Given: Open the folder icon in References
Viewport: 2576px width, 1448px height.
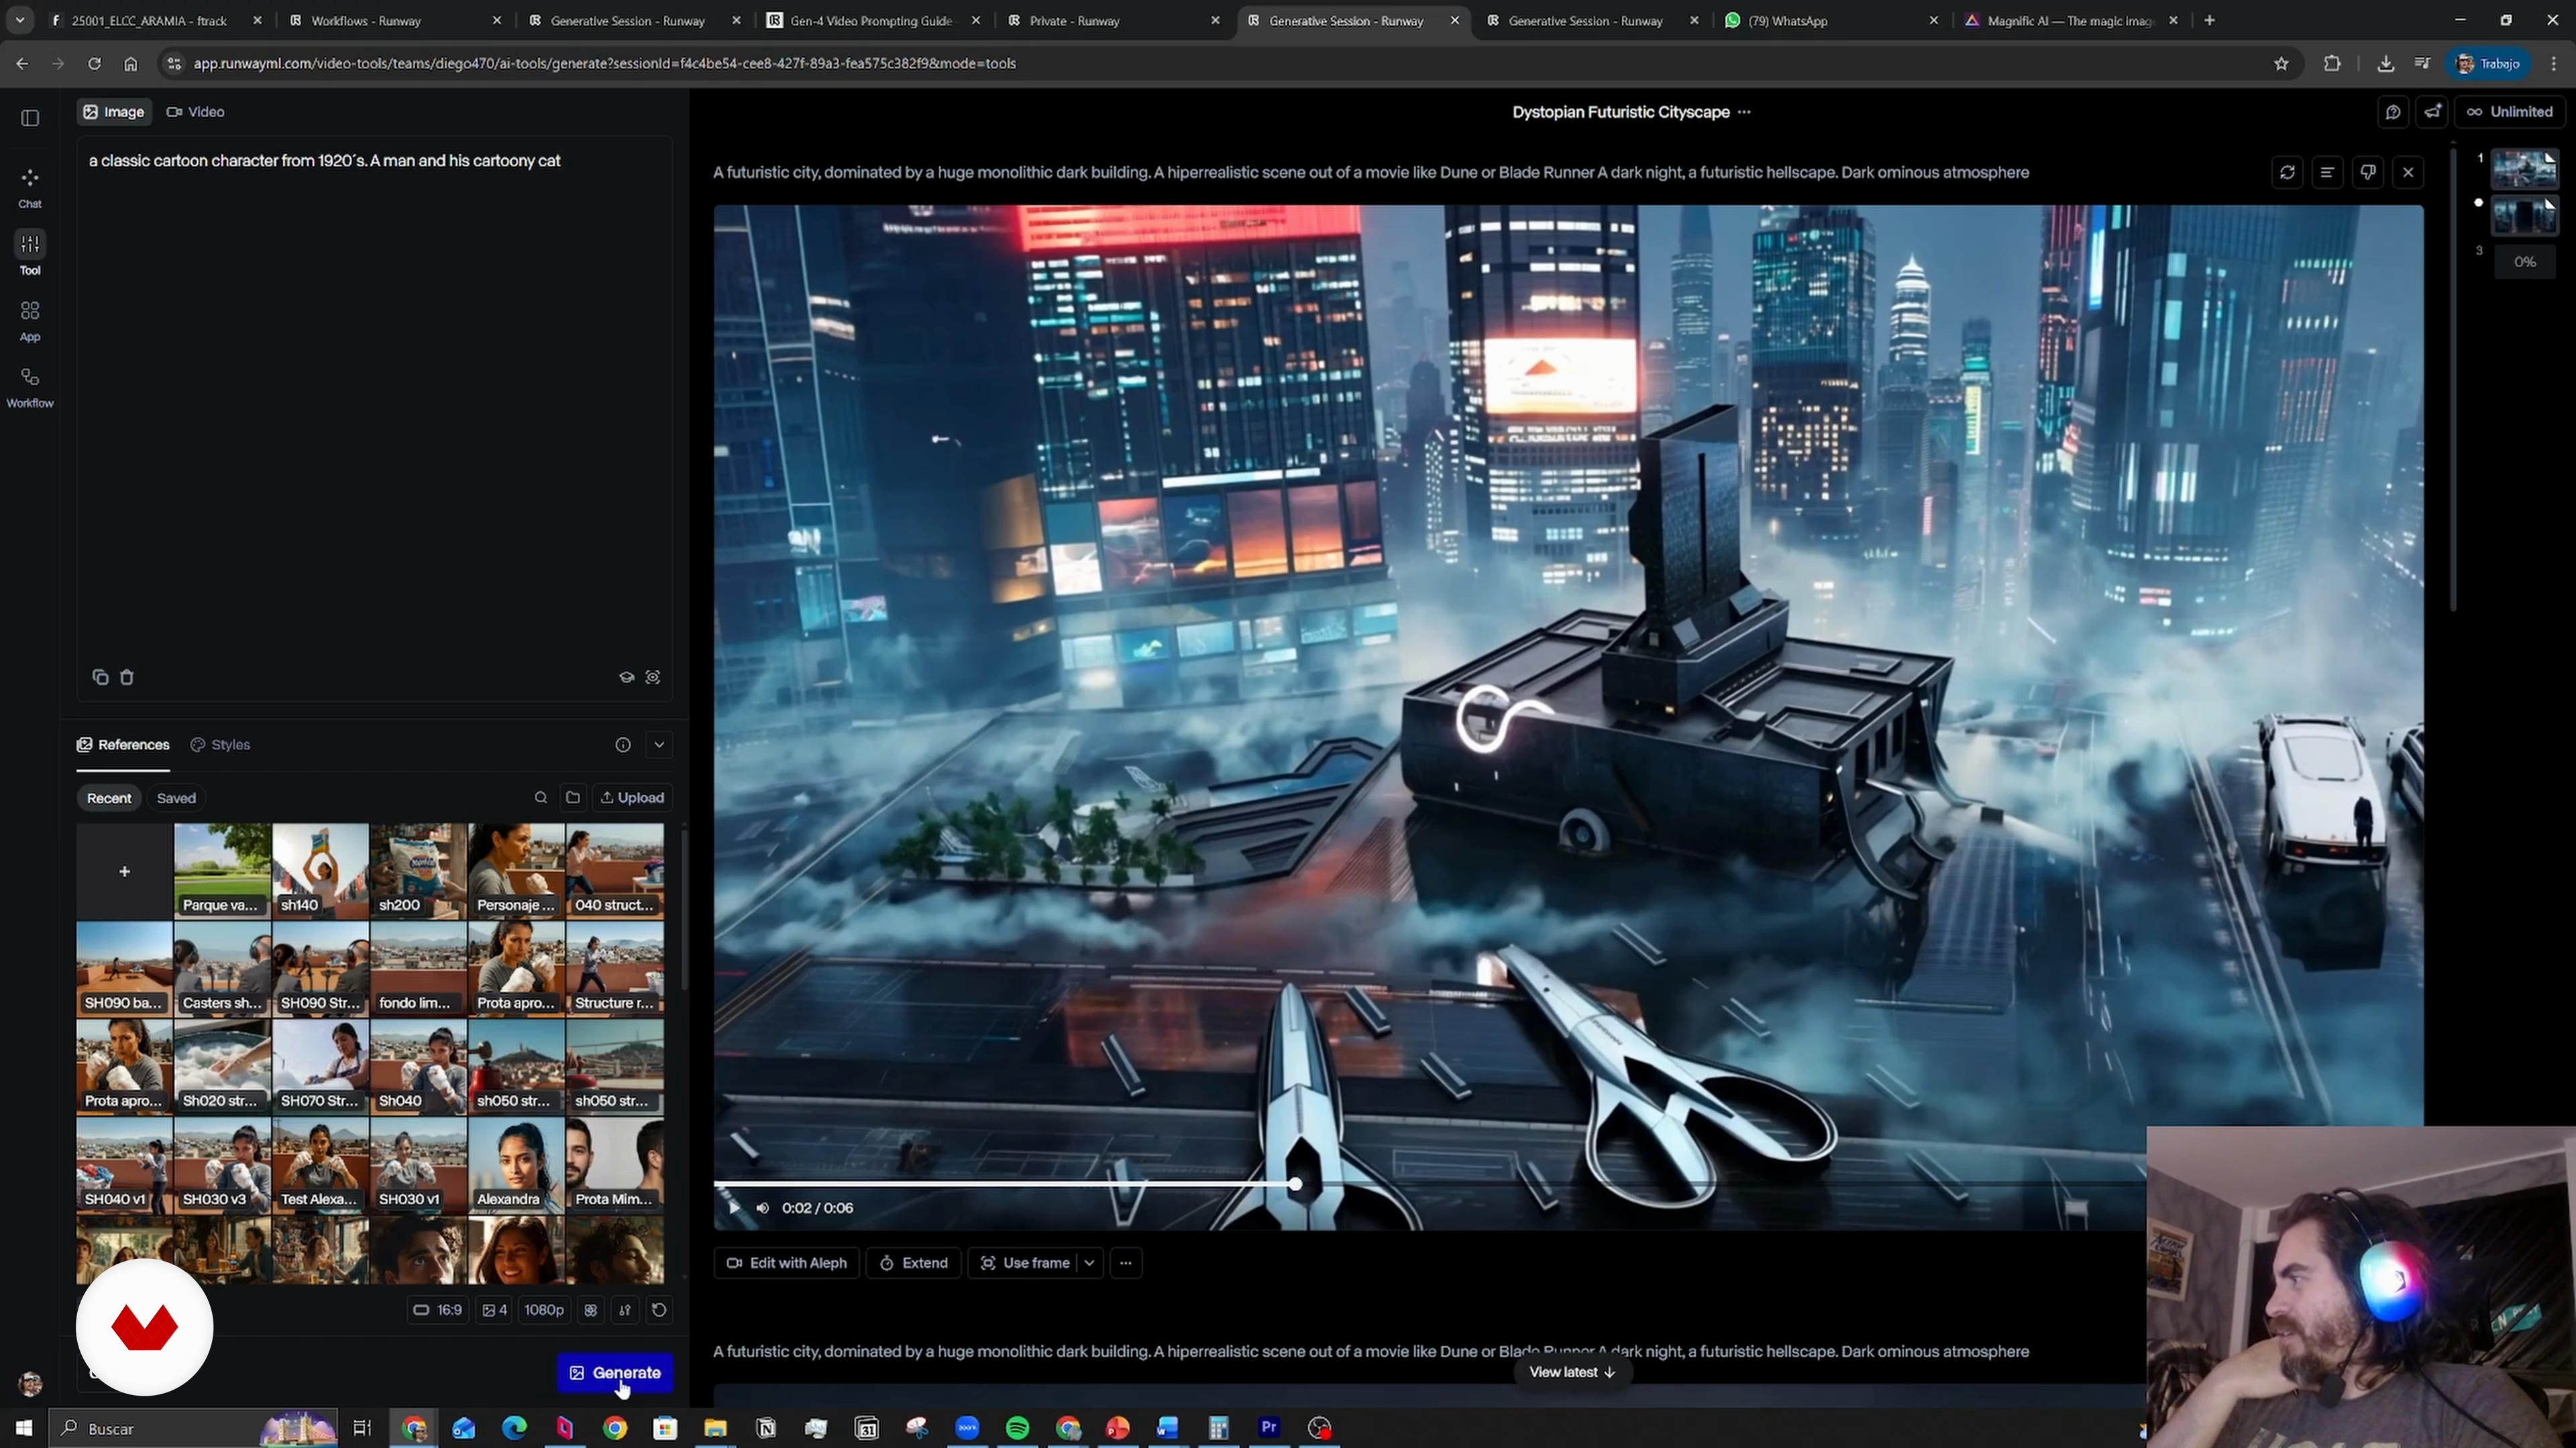Looking at the screenshot, I should click(573, 798).
